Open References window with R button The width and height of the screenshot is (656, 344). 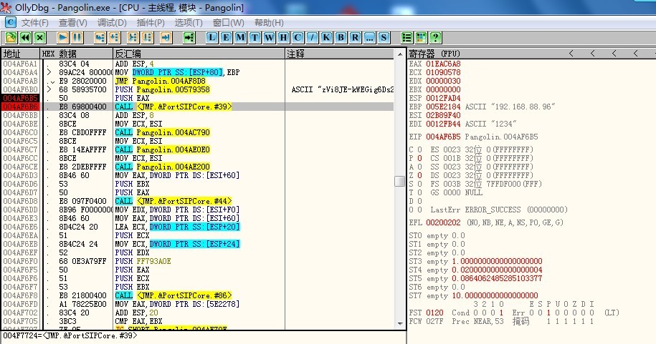[x=355, y=38]
